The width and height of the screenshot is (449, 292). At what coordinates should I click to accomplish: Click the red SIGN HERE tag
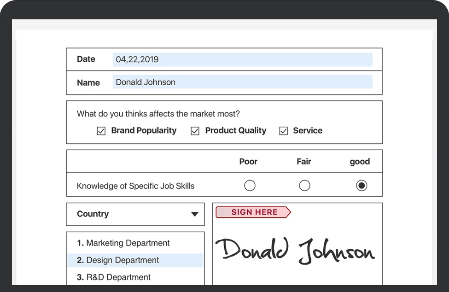tap(253, 212)
